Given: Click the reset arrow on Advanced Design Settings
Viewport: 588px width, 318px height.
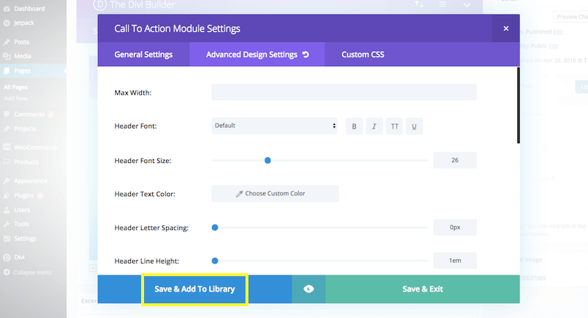Looking at the screenshot, I should coord(306,55).
